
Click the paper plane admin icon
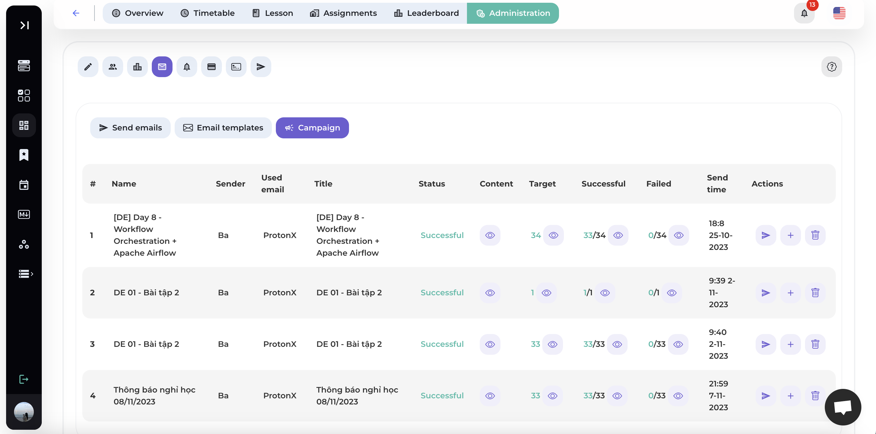tap(261, 67)
